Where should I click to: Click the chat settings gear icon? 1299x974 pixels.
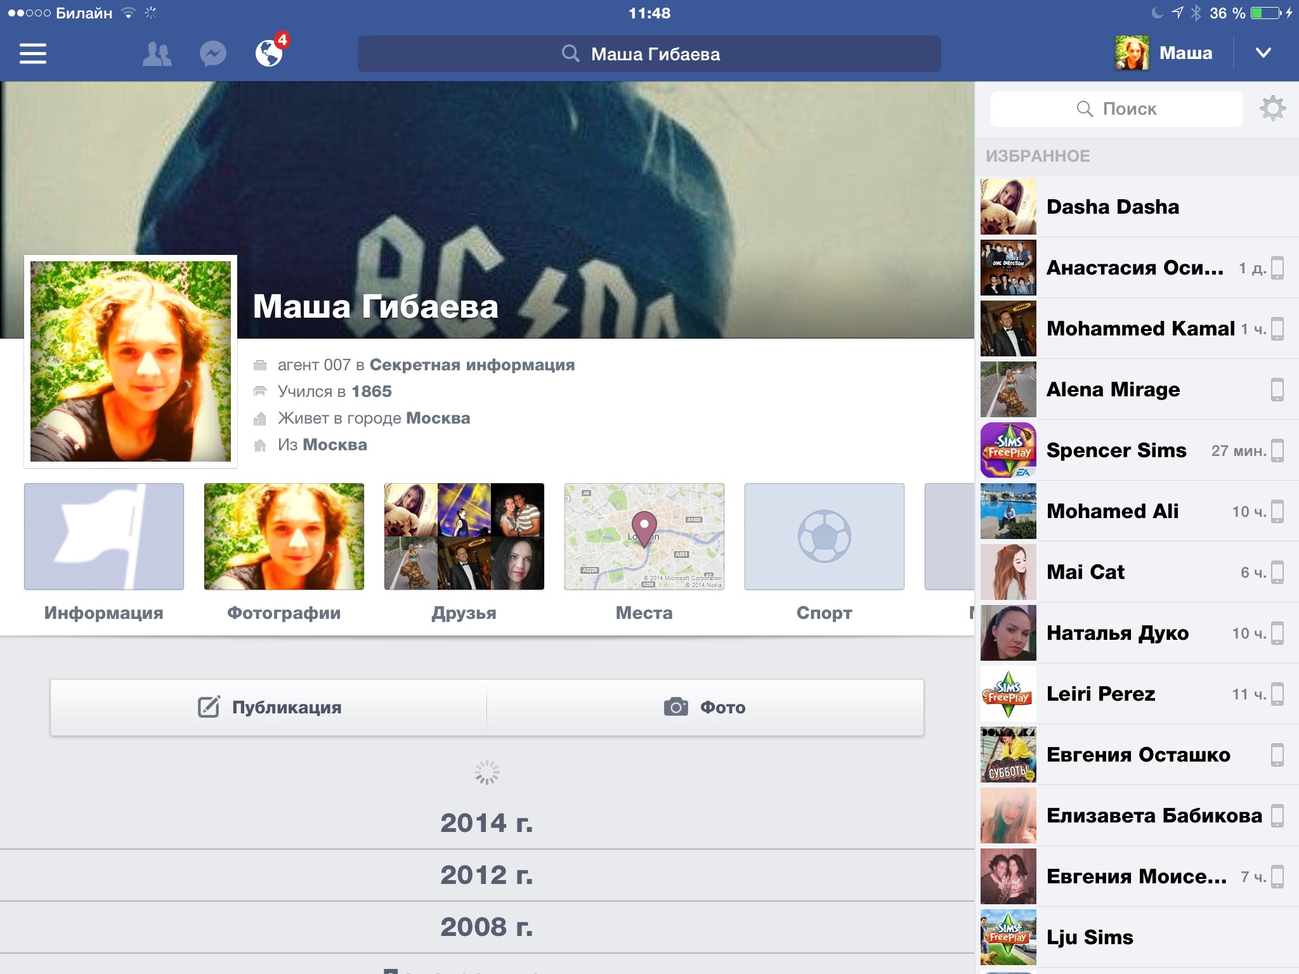click(1272, 108)
